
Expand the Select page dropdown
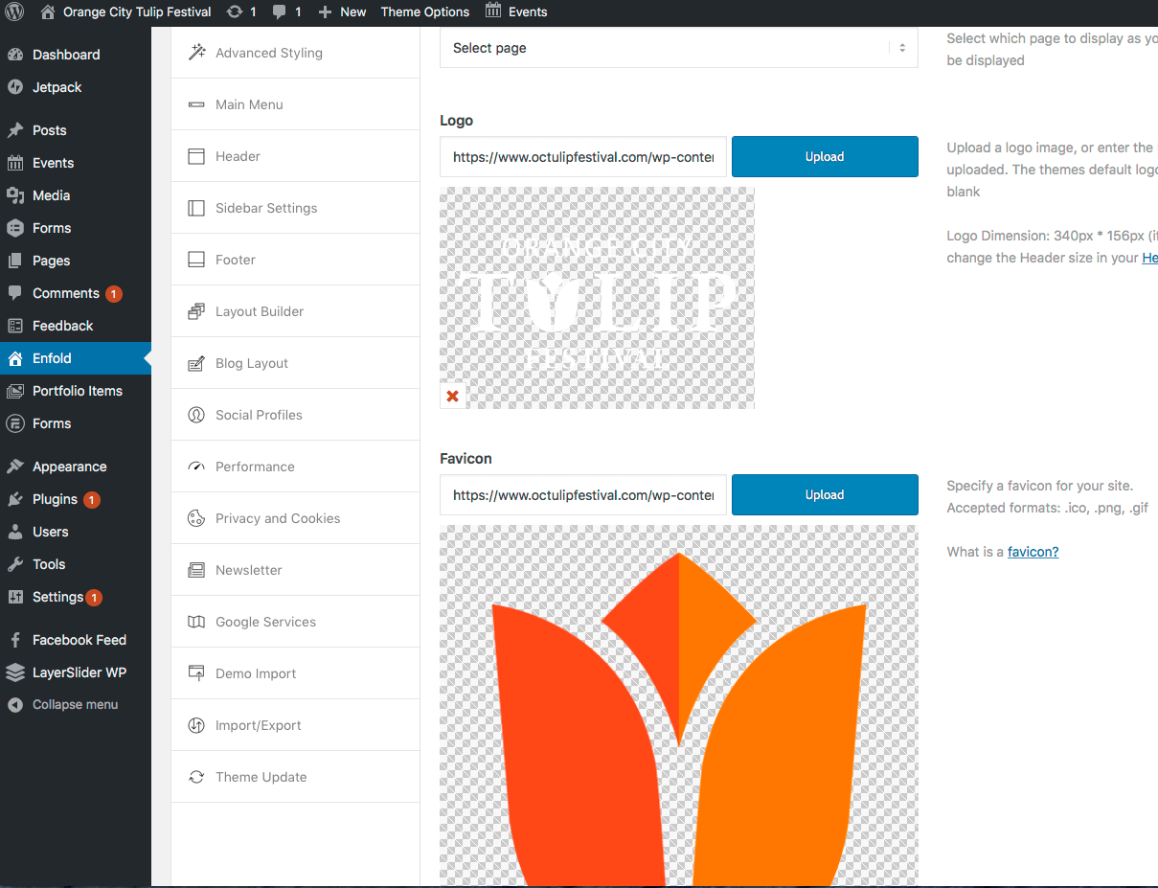[678, 48]
